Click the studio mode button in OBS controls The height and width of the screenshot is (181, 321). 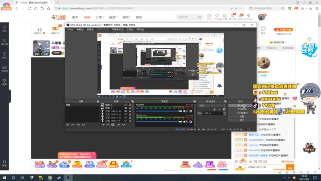pos(242,113)
